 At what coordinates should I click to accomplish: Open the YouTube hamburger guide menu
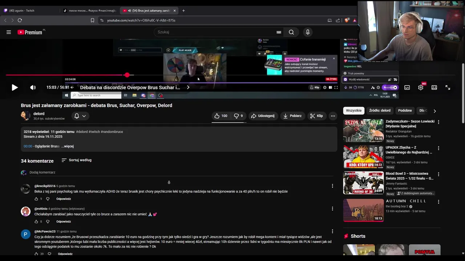(9, 32)
